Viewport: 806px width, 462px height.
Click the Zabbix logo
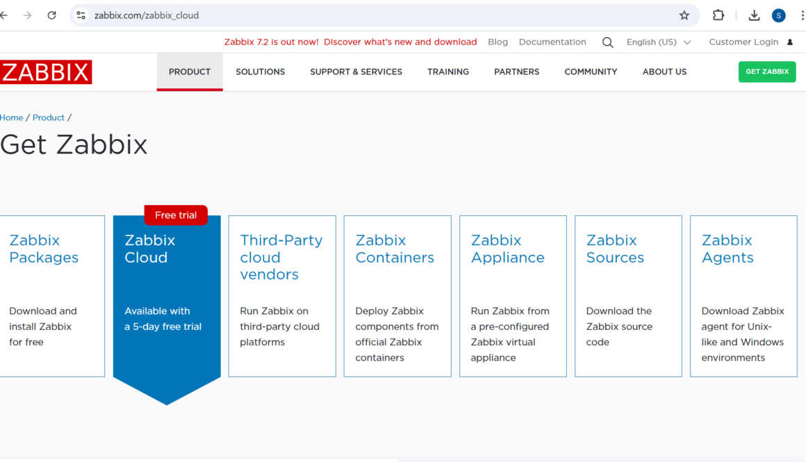pos(45,72)
